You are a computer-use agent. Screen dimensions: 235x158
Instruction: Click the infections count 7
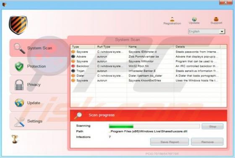pyautogui.click(x=110, y=137)
